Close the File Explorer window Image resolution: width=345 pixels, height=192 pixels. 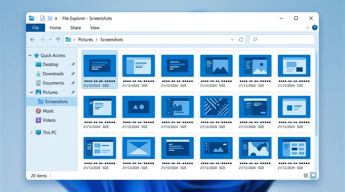[x=311, y=18]
